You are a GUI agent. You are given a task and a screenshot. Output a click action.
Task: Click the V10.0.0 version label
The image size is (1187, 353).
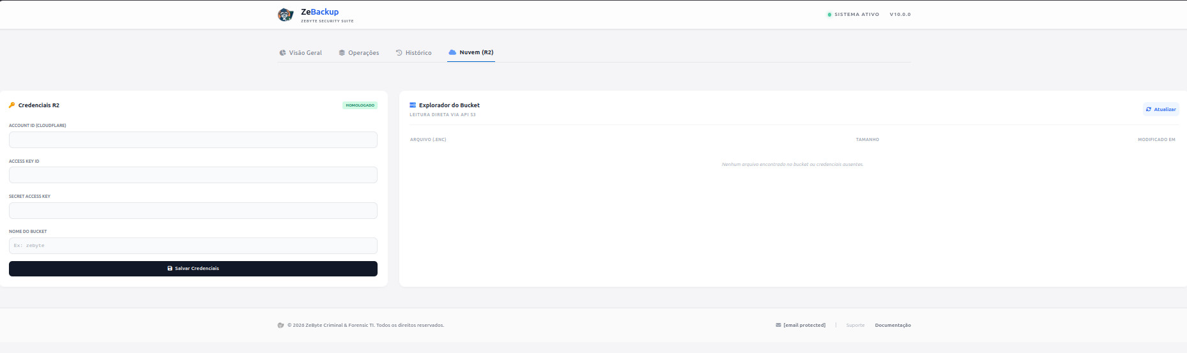[x=900, y=14]
